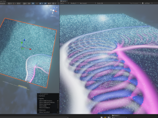
Task: Toggle 2D view mode in Scene toolbar
Action: [29, 3]
